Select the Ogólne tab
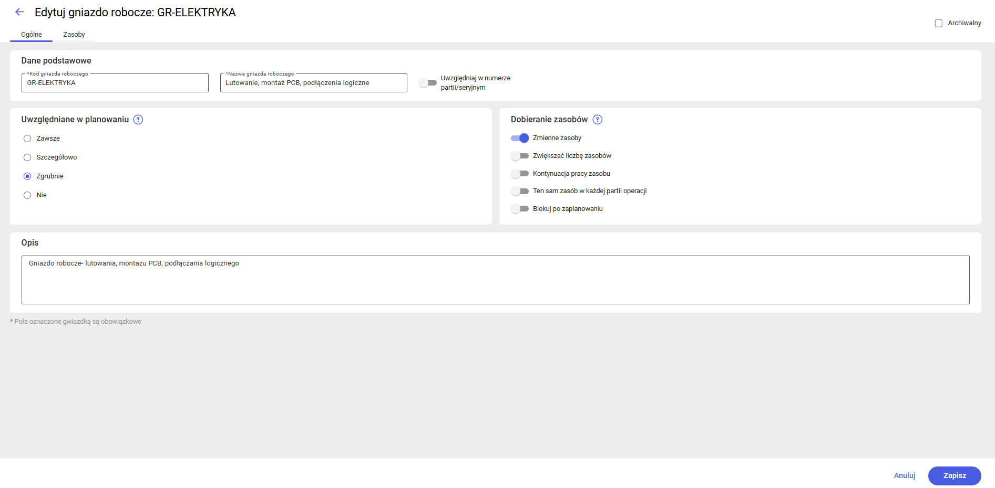 point(32,35)
